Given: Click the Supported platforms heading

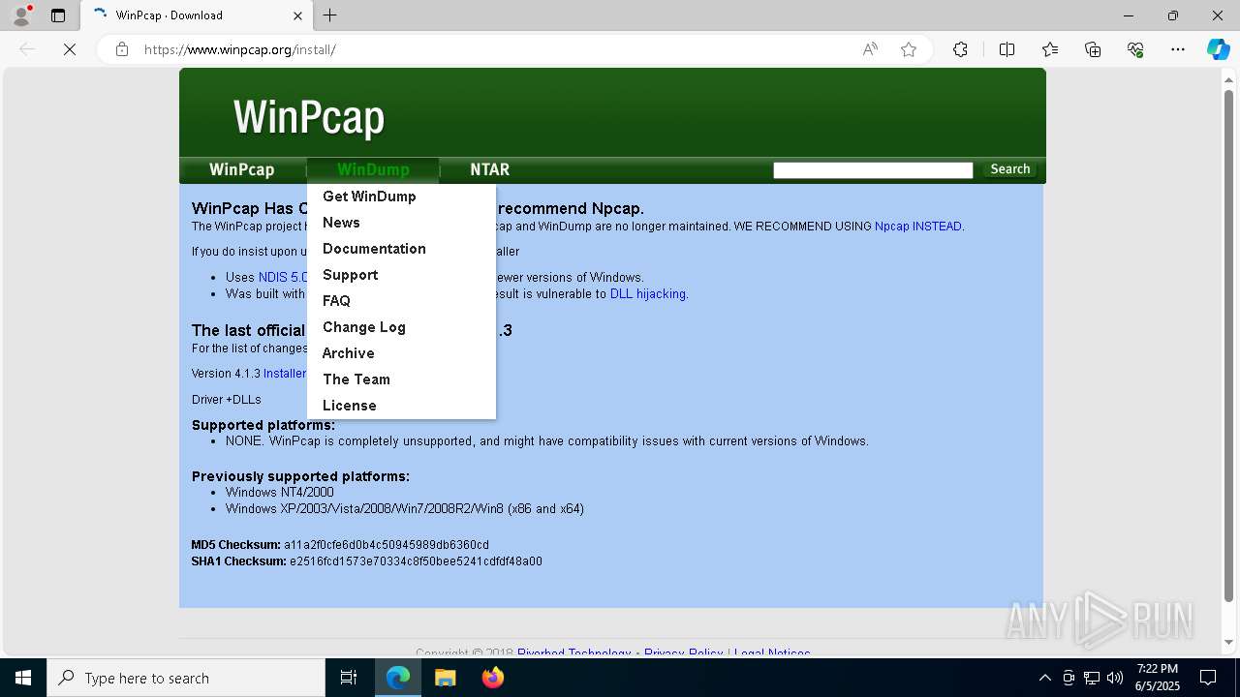Looking at the screenshot, I should click(263, 425).
